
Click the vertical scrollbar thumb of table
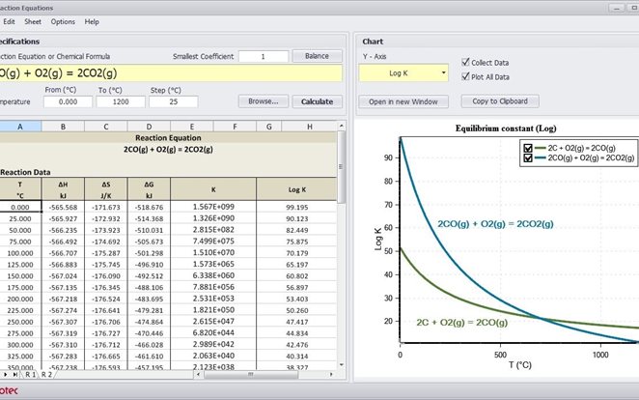point(342,167)
